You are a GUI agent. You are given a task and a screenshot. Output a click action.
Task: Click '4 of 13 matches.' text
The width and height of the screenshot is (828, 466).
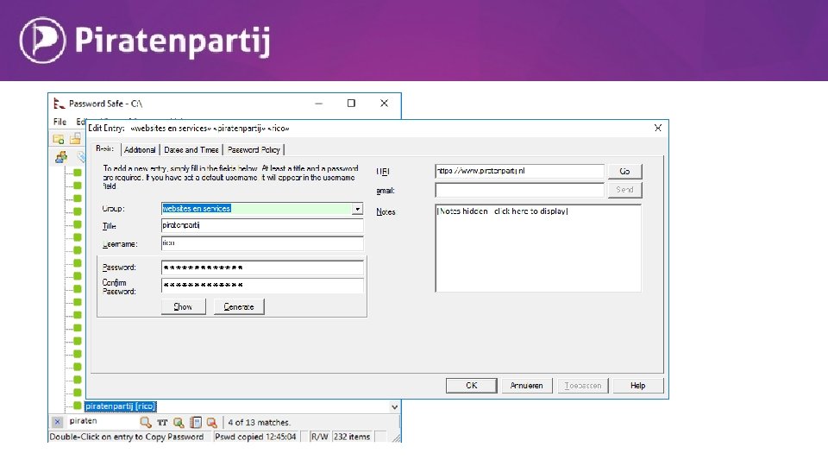click(260, 423)
